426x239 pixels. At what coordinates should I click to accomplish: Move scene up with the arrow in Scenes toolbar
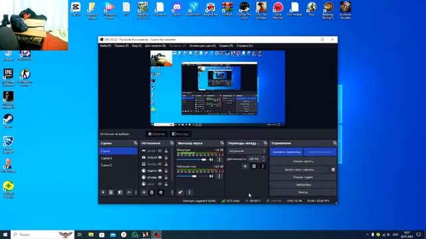coord(129,193)
